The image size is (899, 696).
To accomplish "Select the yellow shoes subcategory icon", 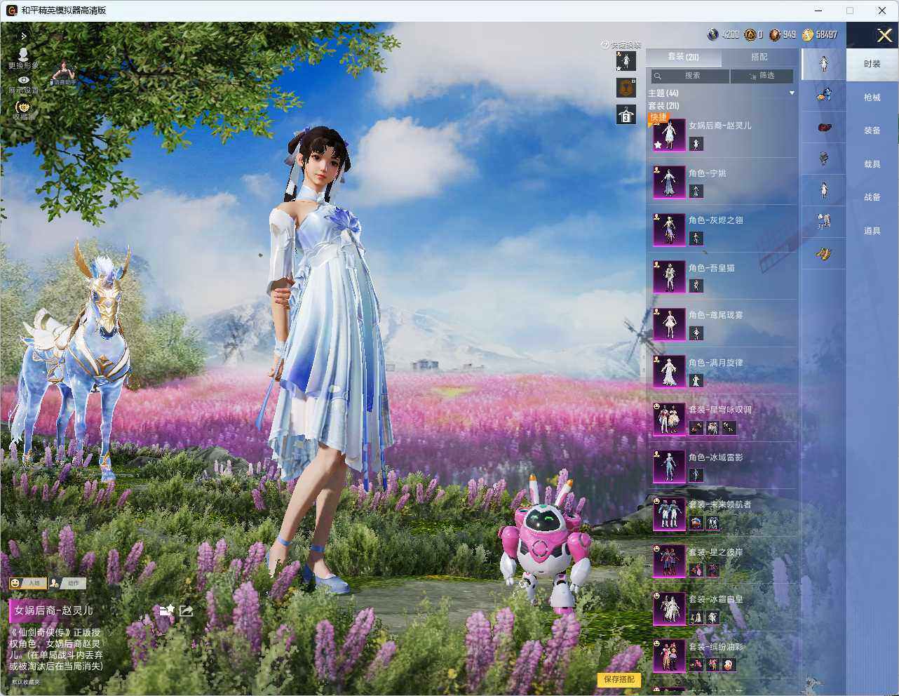I will 824,254.
